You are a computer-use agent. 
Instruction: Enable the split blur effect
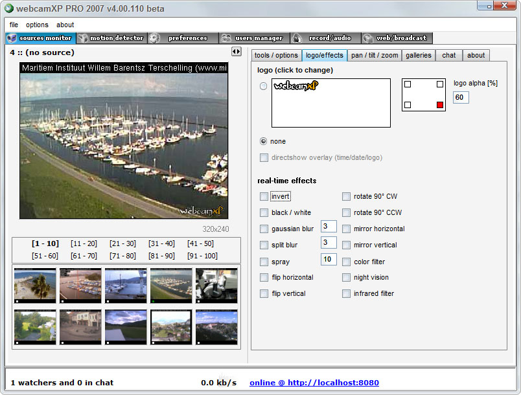pyautogui.click(x=264, y=245)
